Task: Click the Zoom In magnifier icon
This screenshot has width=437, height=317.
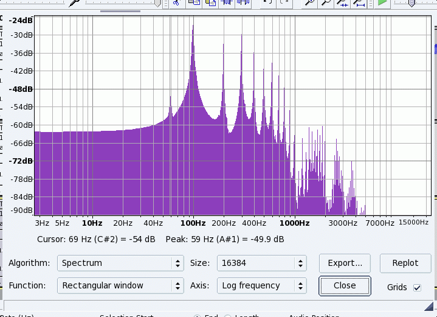Action: pyautogui.click(x=309, y=2)
